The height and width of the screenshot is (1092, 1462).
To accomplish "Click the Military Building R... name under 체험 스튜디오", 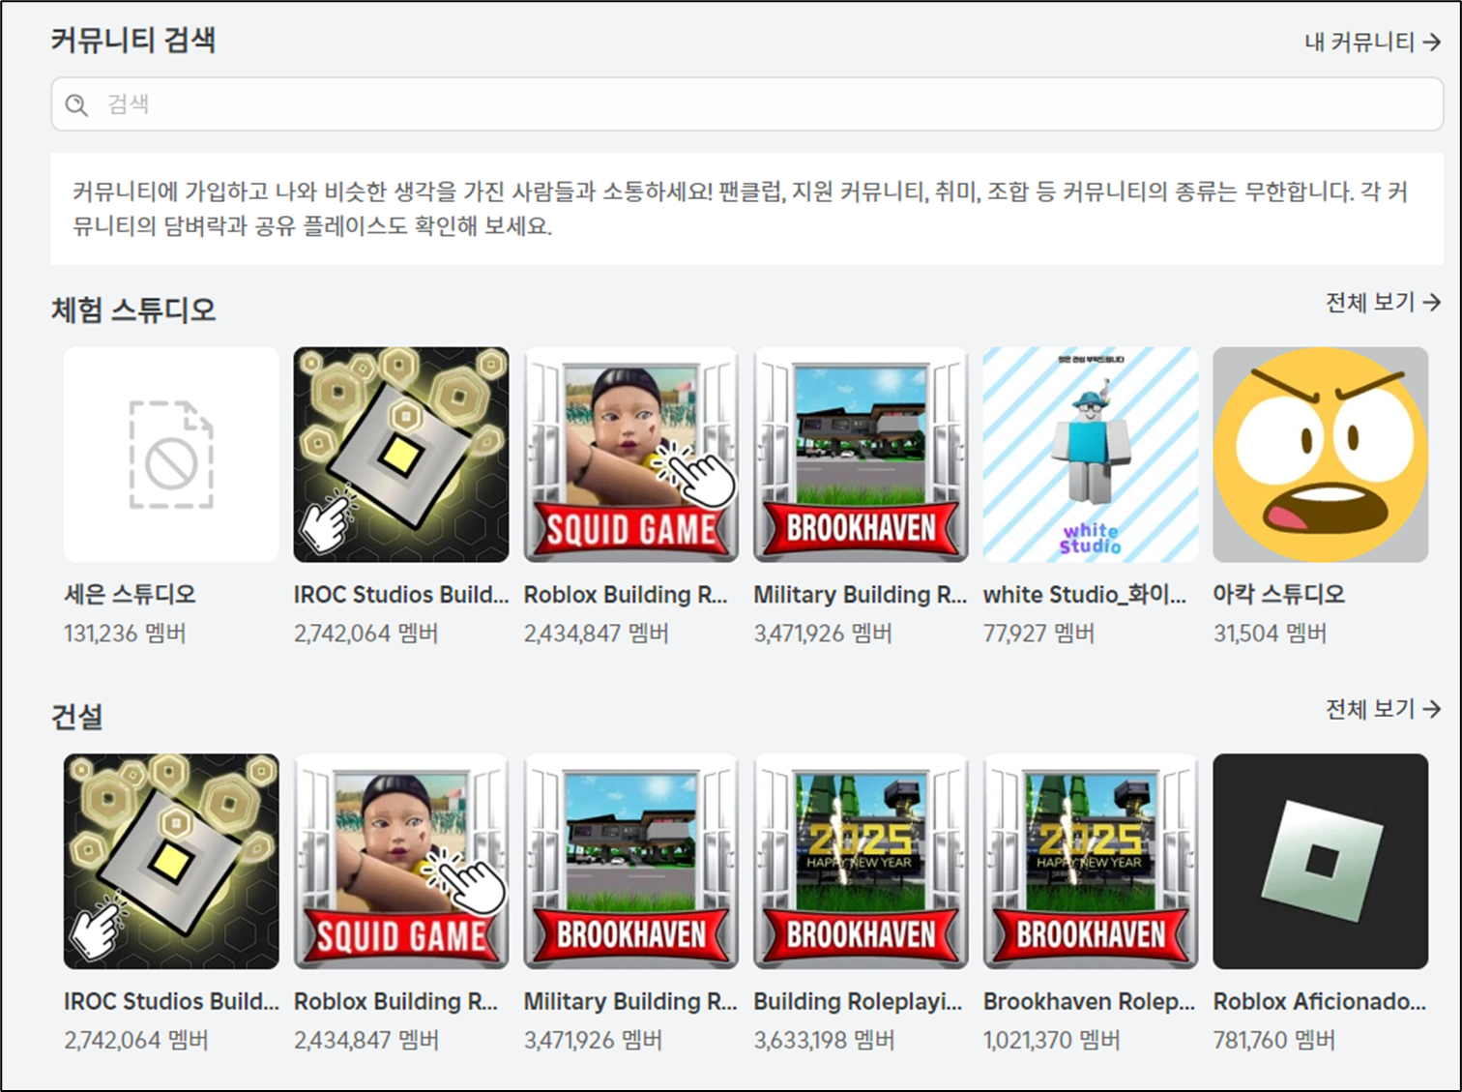I will click(x=861, y=595).
